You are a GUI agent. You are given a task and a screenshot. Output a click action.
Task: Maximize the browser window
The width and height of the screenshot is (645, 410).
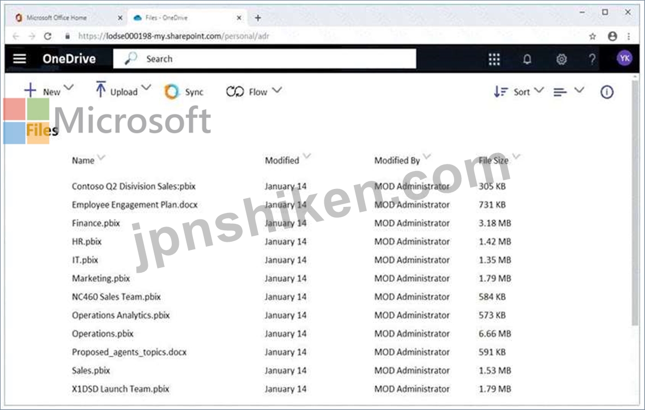pyautogui.click(x=605, y=13)
